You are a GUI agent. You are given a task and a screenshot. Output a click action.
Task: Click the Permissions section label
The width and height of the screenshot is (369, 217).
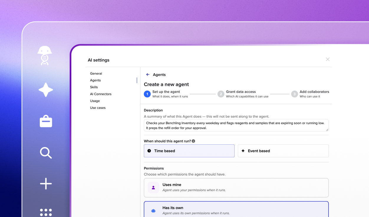click(x=154, y=168)
